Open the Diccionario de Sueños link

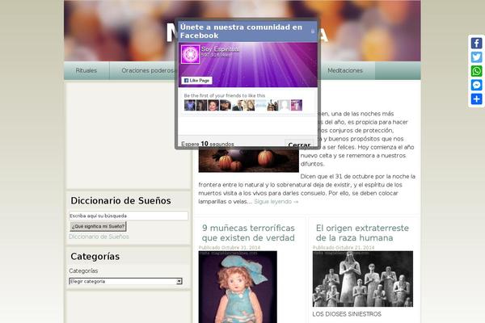click(x=99, y=237)
